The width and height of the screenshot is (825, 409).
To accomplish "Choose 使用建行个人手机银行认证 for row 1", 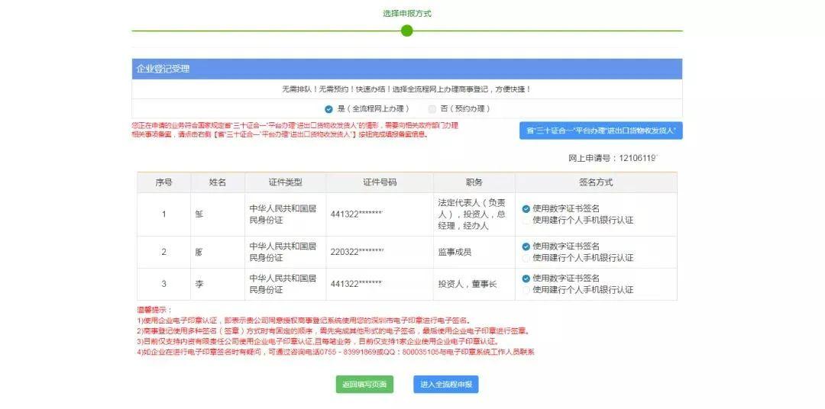I will (x=526, y=220).
